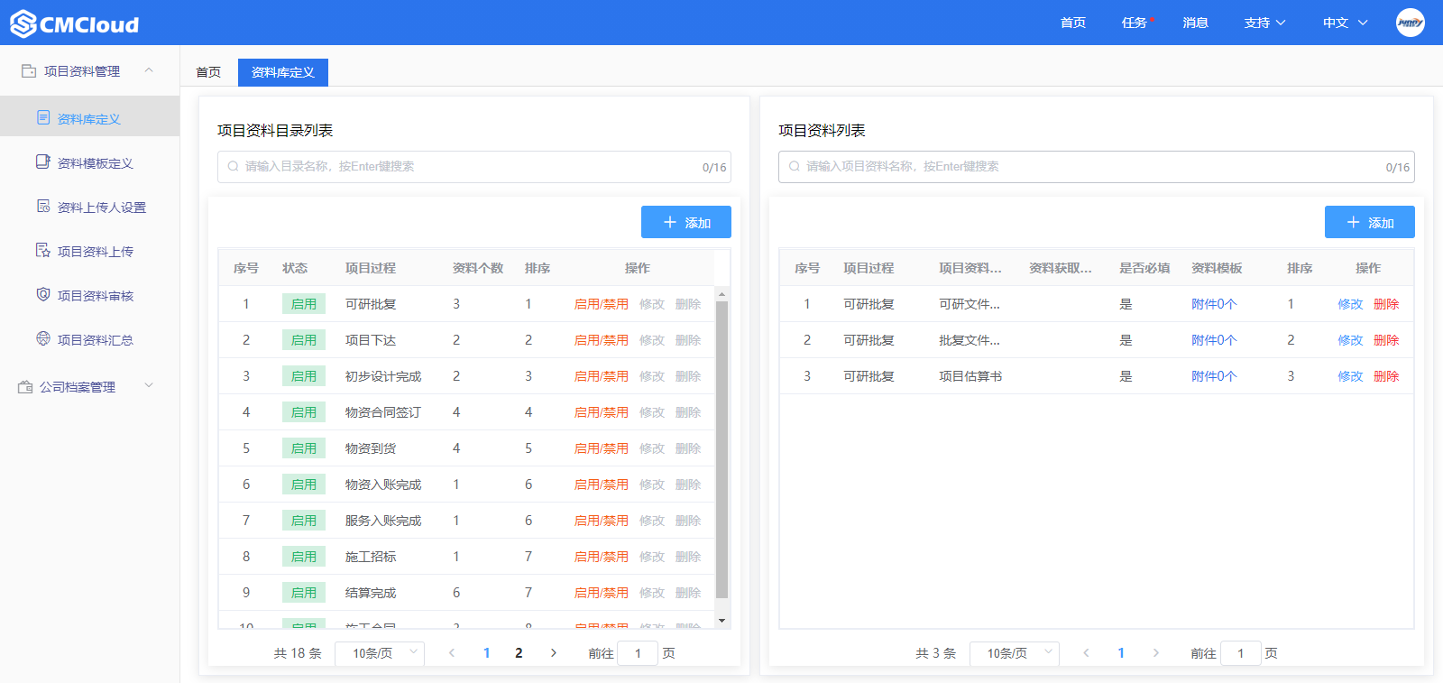Click the 项目资料汇总 sidebar icon

point(43,338)
